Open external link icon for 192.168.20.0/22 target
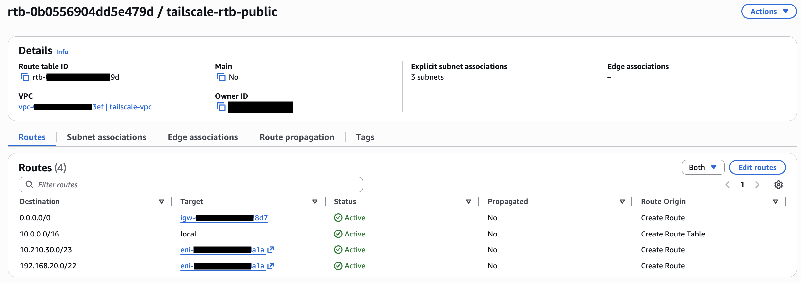The height and width of the screenshot is (283, 801). (x=271, y=266)
